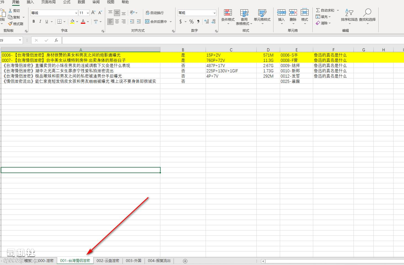Toggle bold formatting

tap(34, 22)
